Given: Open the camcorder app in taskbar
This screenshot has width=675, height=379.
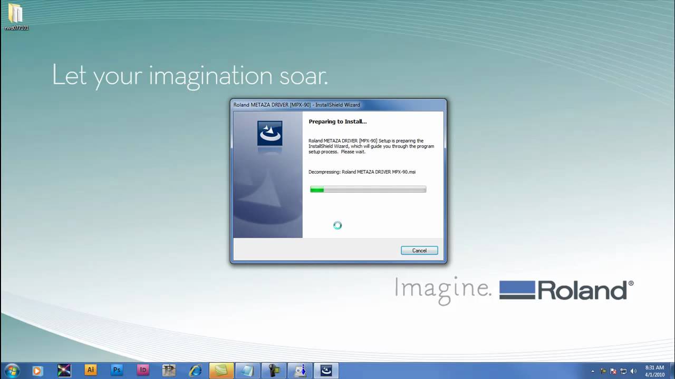Looking at the screenshot, I should coord(274,371).
